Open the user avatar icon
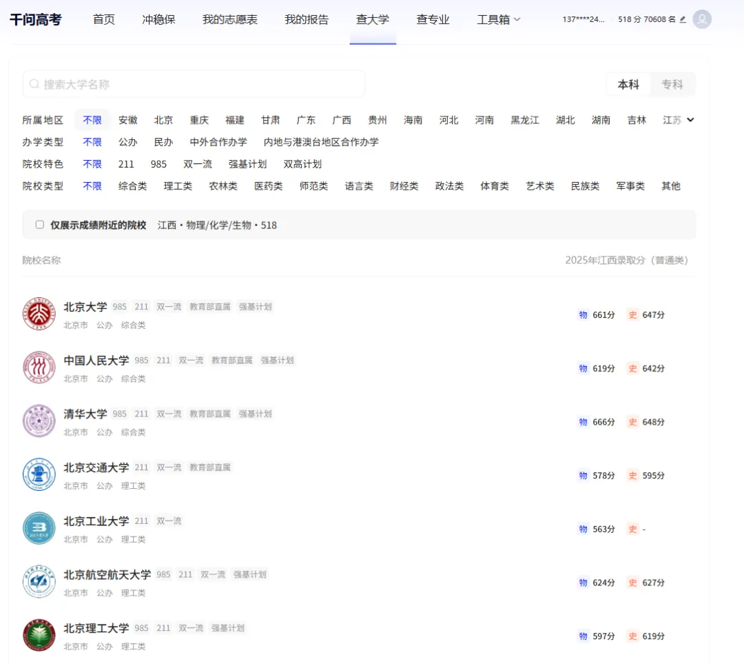This screenshot has height=666, width=744. (702, 19)
